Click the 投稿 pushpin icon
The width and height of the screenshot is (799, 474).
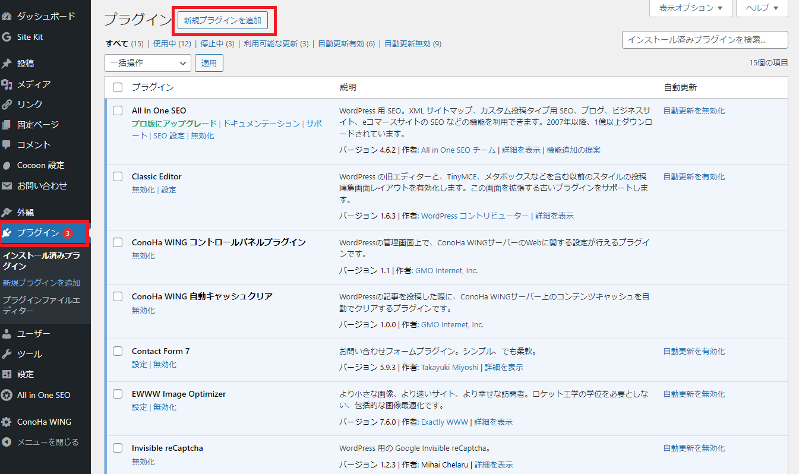click(x=7, y=64)
